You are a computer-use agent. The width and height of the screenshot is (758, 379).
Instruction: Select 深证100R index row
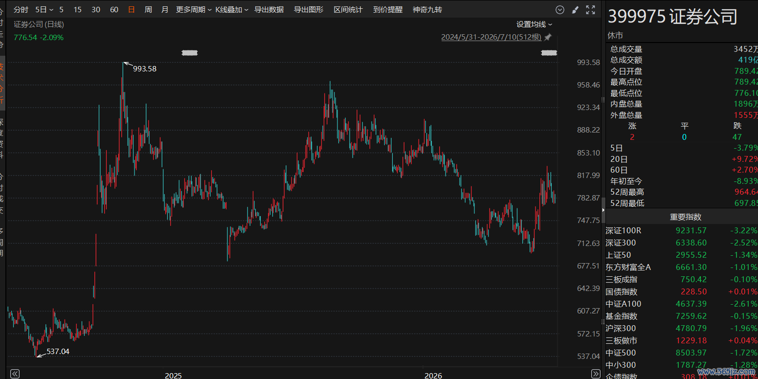coord(682,230)
